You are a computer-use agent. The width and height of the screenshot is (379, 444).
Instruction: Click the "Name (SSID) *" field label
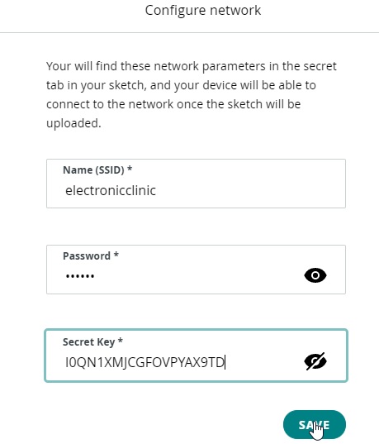point(97,169)
